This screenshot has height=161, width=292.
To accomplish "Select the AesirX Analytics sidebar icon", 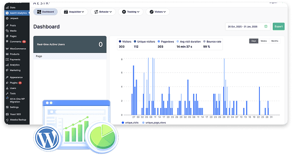I will click(x=7, y=13).
